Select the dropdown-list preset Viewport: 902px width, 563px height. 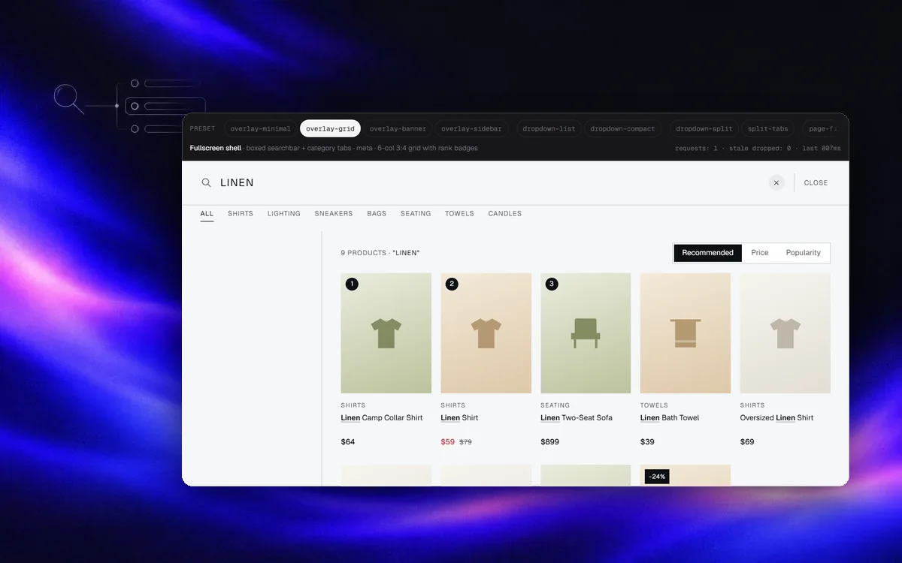point(549,128)
